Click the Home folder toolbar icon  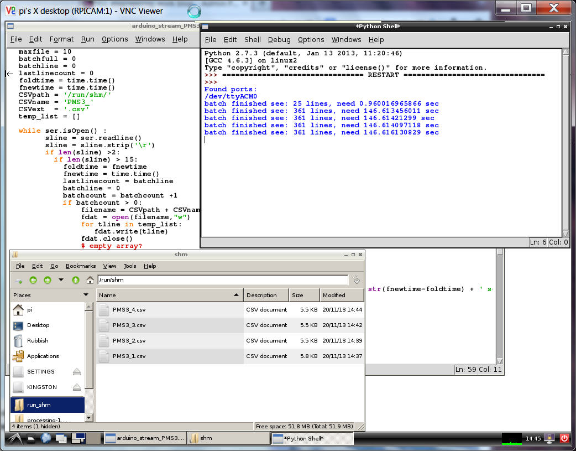click(90, 280)
